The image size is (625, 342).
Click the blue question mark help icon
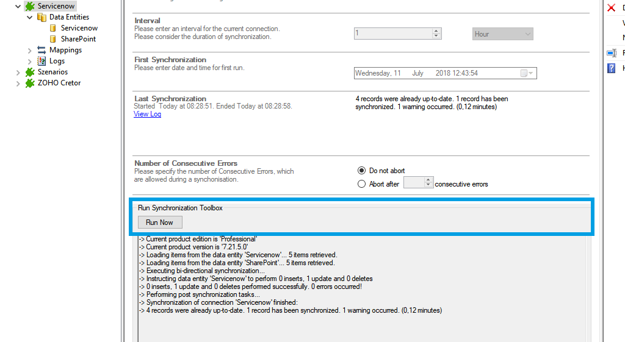(611, 68)
